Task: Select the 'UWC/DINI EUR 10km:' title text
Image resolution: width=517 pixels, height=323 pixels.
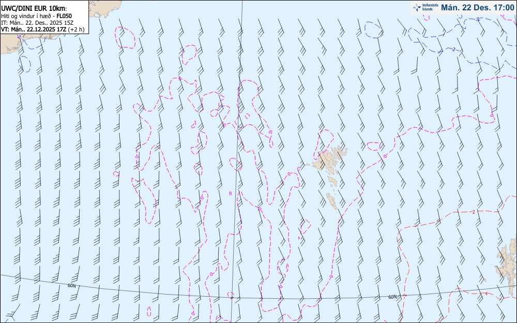Action: 34,9
